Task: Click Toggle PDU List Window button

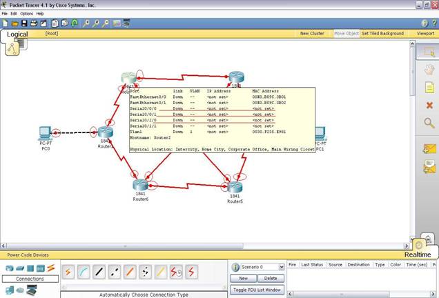Action: click(x=257, y=290)
